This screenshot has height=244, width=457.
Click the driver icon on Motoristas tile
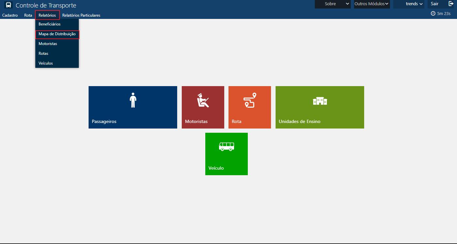(203, 100)
